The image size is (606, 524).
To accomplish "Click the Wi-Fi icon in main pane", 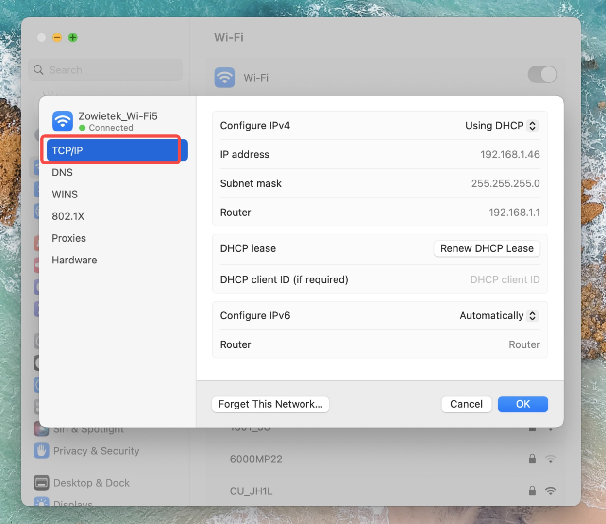I will point(225,78).
